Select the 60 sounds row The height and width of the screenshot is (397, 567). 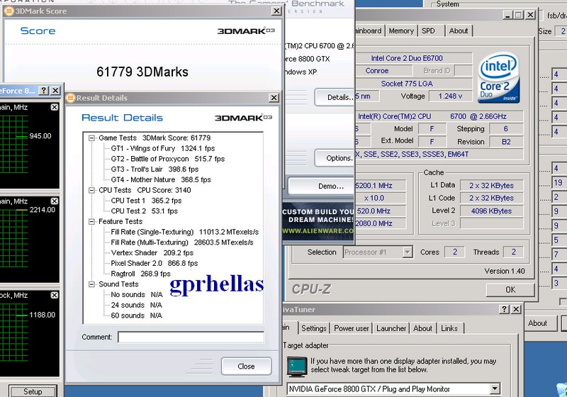(136, 315)
